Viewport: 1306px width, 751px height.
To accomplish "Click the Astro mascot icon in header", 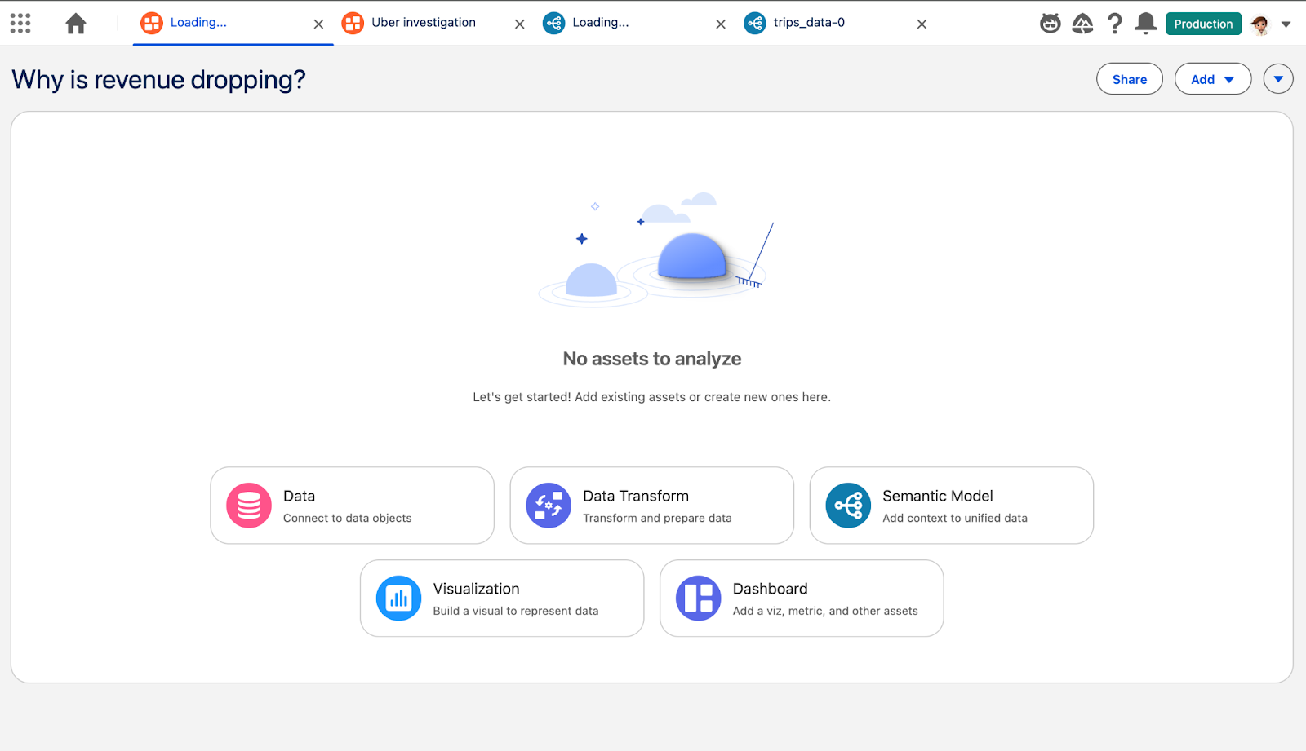I will pos(1050,24).
